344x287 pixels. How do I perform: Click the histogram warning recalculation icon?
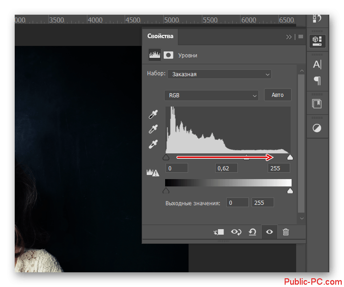point(153,173)
